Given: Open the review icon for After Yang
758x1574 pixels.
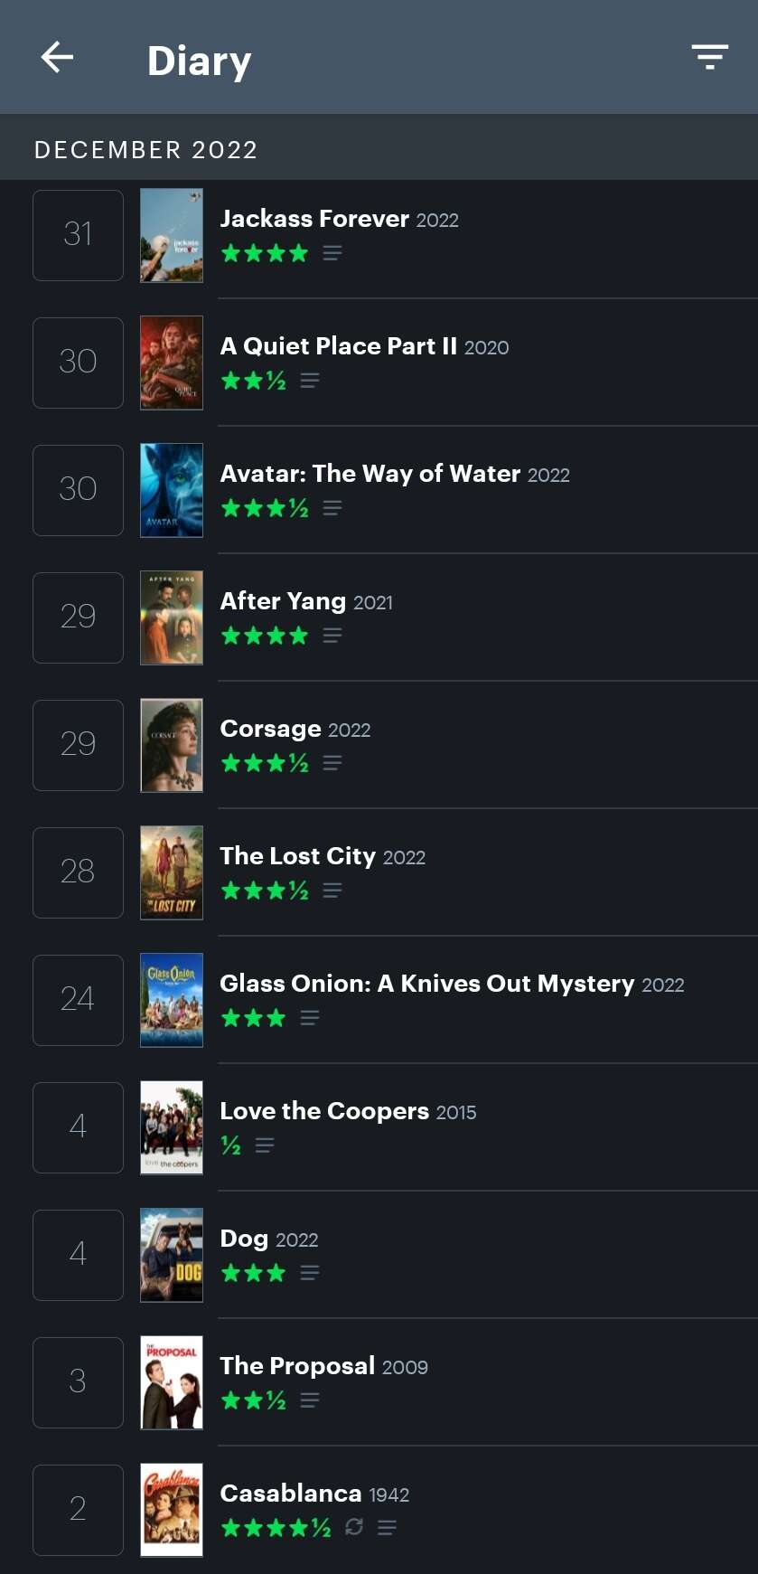Looking at the screenshot, I should pyautogui.click(x=332, y=636).
